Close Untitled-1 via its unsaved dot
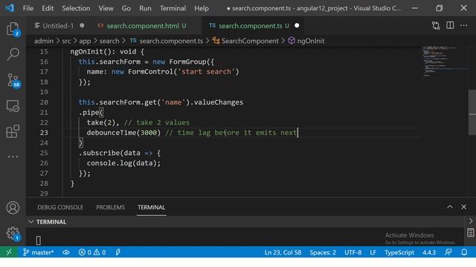Viewport: 476px width, 267px height. [x=82, y=26]
